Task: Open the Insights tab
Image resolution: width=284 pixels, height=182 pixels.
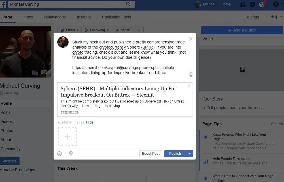Action: 84,17
